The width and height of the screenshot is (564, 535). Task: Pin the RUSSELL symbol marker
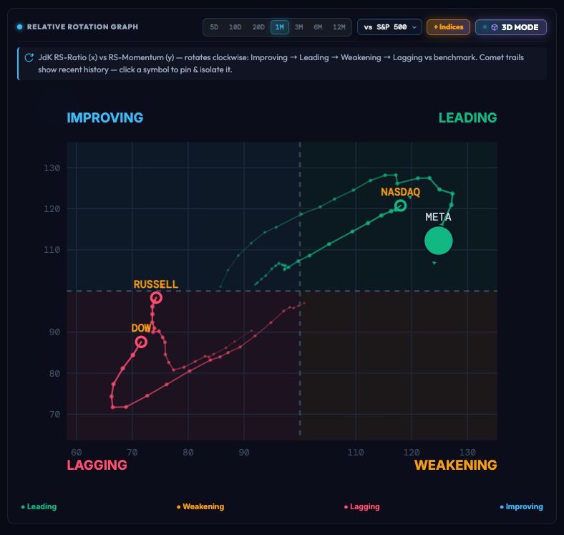tap(156, 297)
